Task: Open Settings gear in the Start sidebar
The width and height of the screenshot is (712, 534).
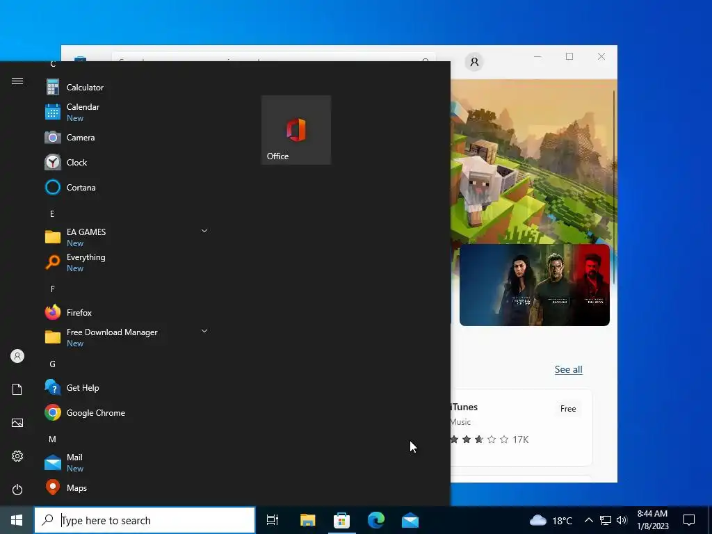Action: pos(17,456)
